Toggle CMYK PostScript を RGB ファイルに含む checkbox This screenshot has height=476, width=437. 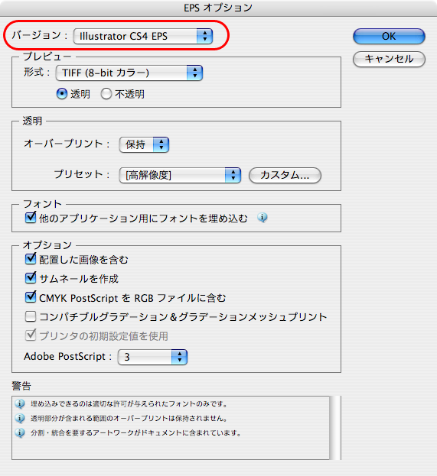(x=31, y=297)
